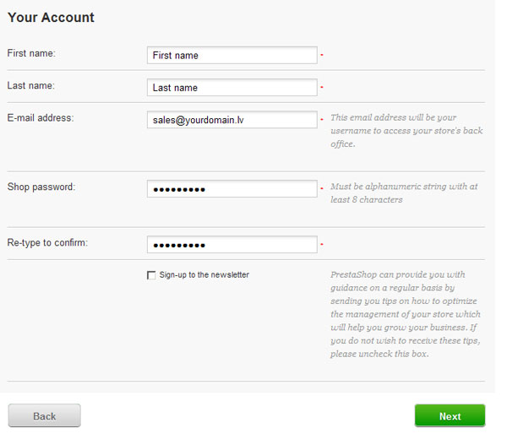The height and width of the screenshot is (439, 507).
Task: Click the 'Your Account' heading
Action: pyautogui.click(x=51, y=18)
